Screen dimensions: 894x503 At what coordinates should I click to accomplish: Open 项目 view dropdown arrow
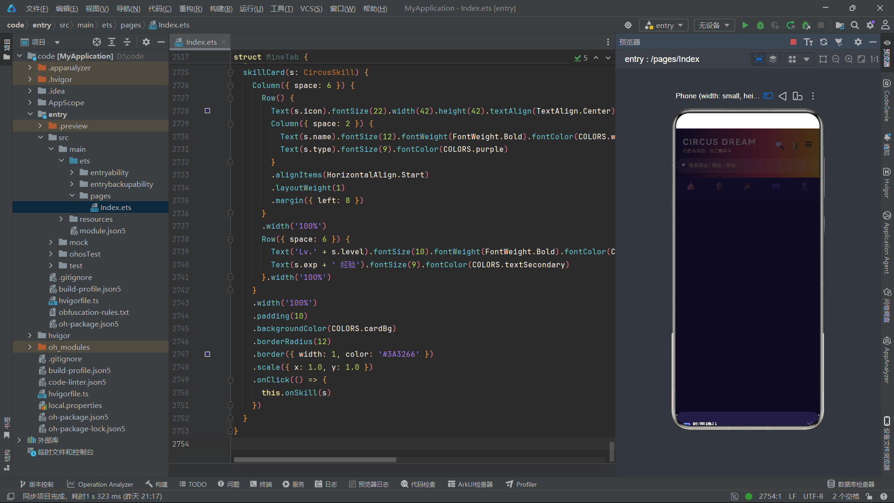[x=57, y=42]
